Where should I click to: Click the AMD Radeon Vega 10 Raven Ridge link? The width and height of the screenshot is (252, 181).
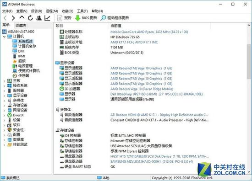point(142,89)
